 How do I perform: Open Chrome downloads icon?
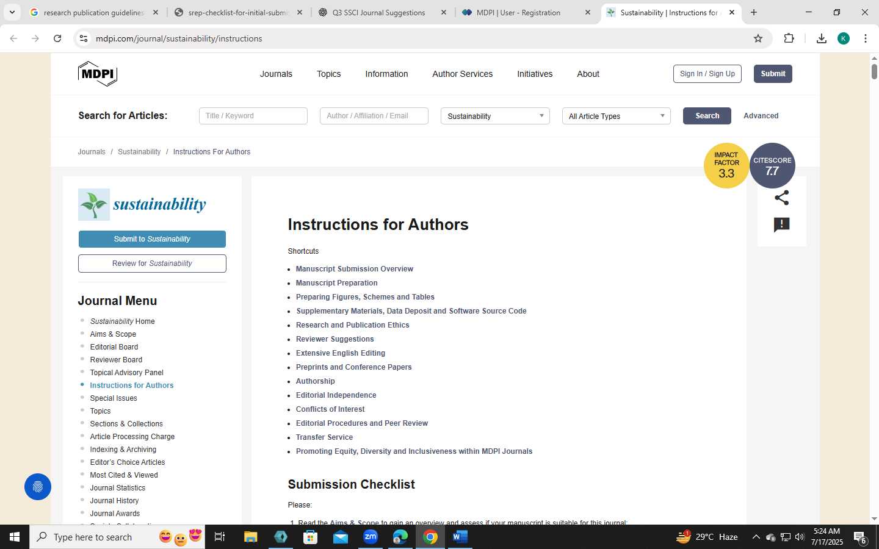click(821, 38)
